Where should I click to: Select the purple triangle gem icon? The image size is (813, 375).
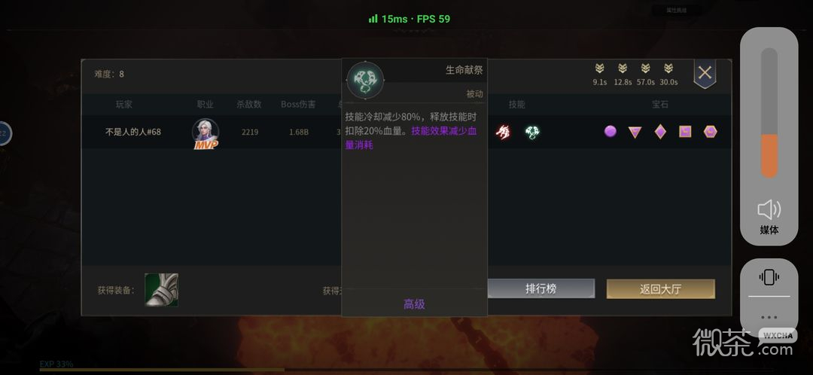pos(635,133)
